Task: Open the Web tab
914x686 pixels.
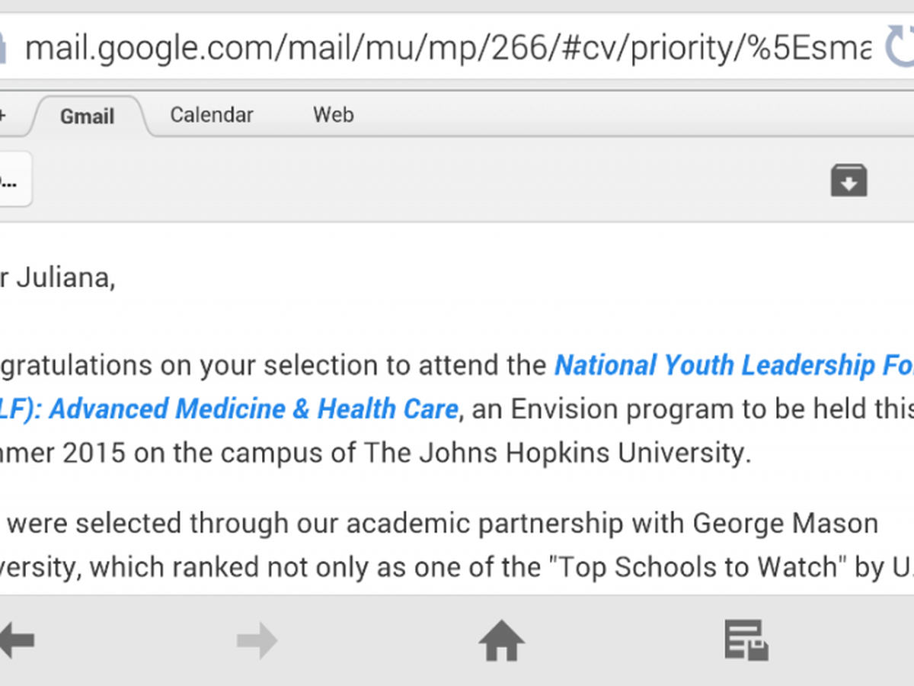Action: coord(333,115)
